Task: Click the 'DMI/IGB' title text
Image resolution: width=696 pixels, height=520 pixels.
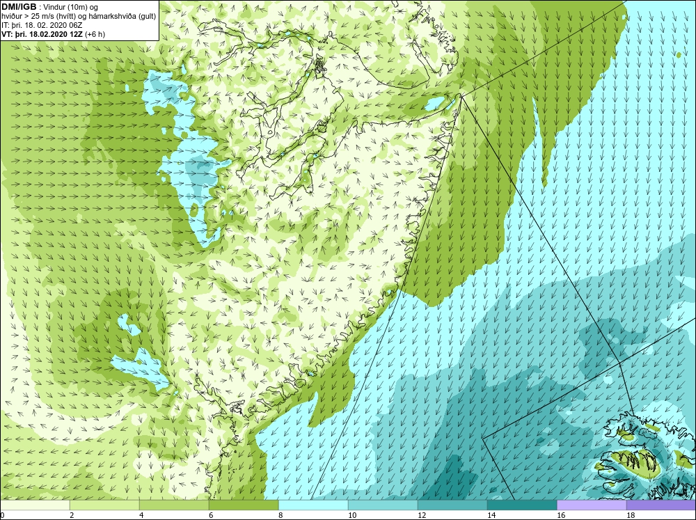Action: coord(19,7)
